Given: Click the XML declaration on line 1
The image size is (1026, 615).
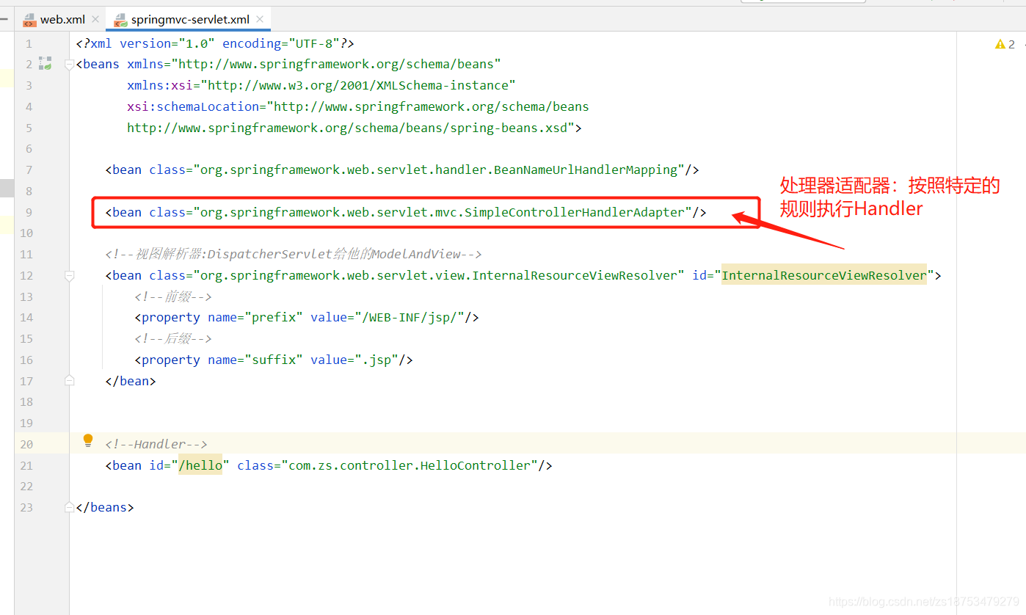Looking at the screenshot, I should tap(215, 43).
